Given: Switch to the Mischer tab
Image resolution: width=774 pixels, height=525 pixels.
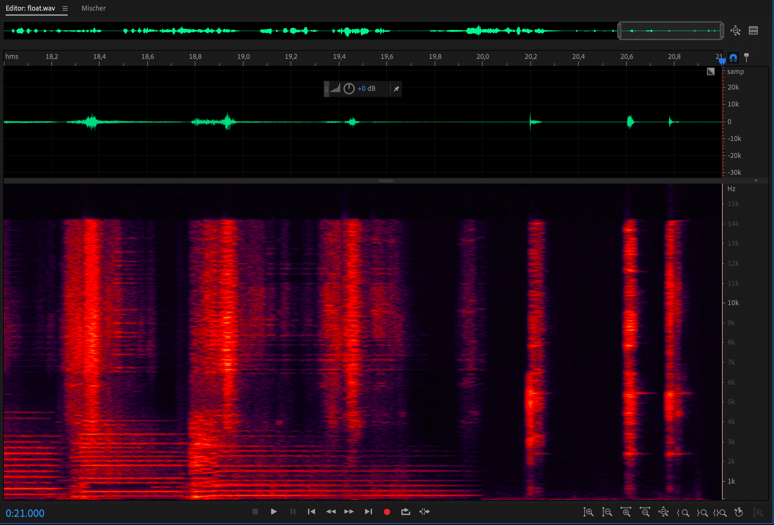Looking at the screenshot, I should [x=93, y=8].
